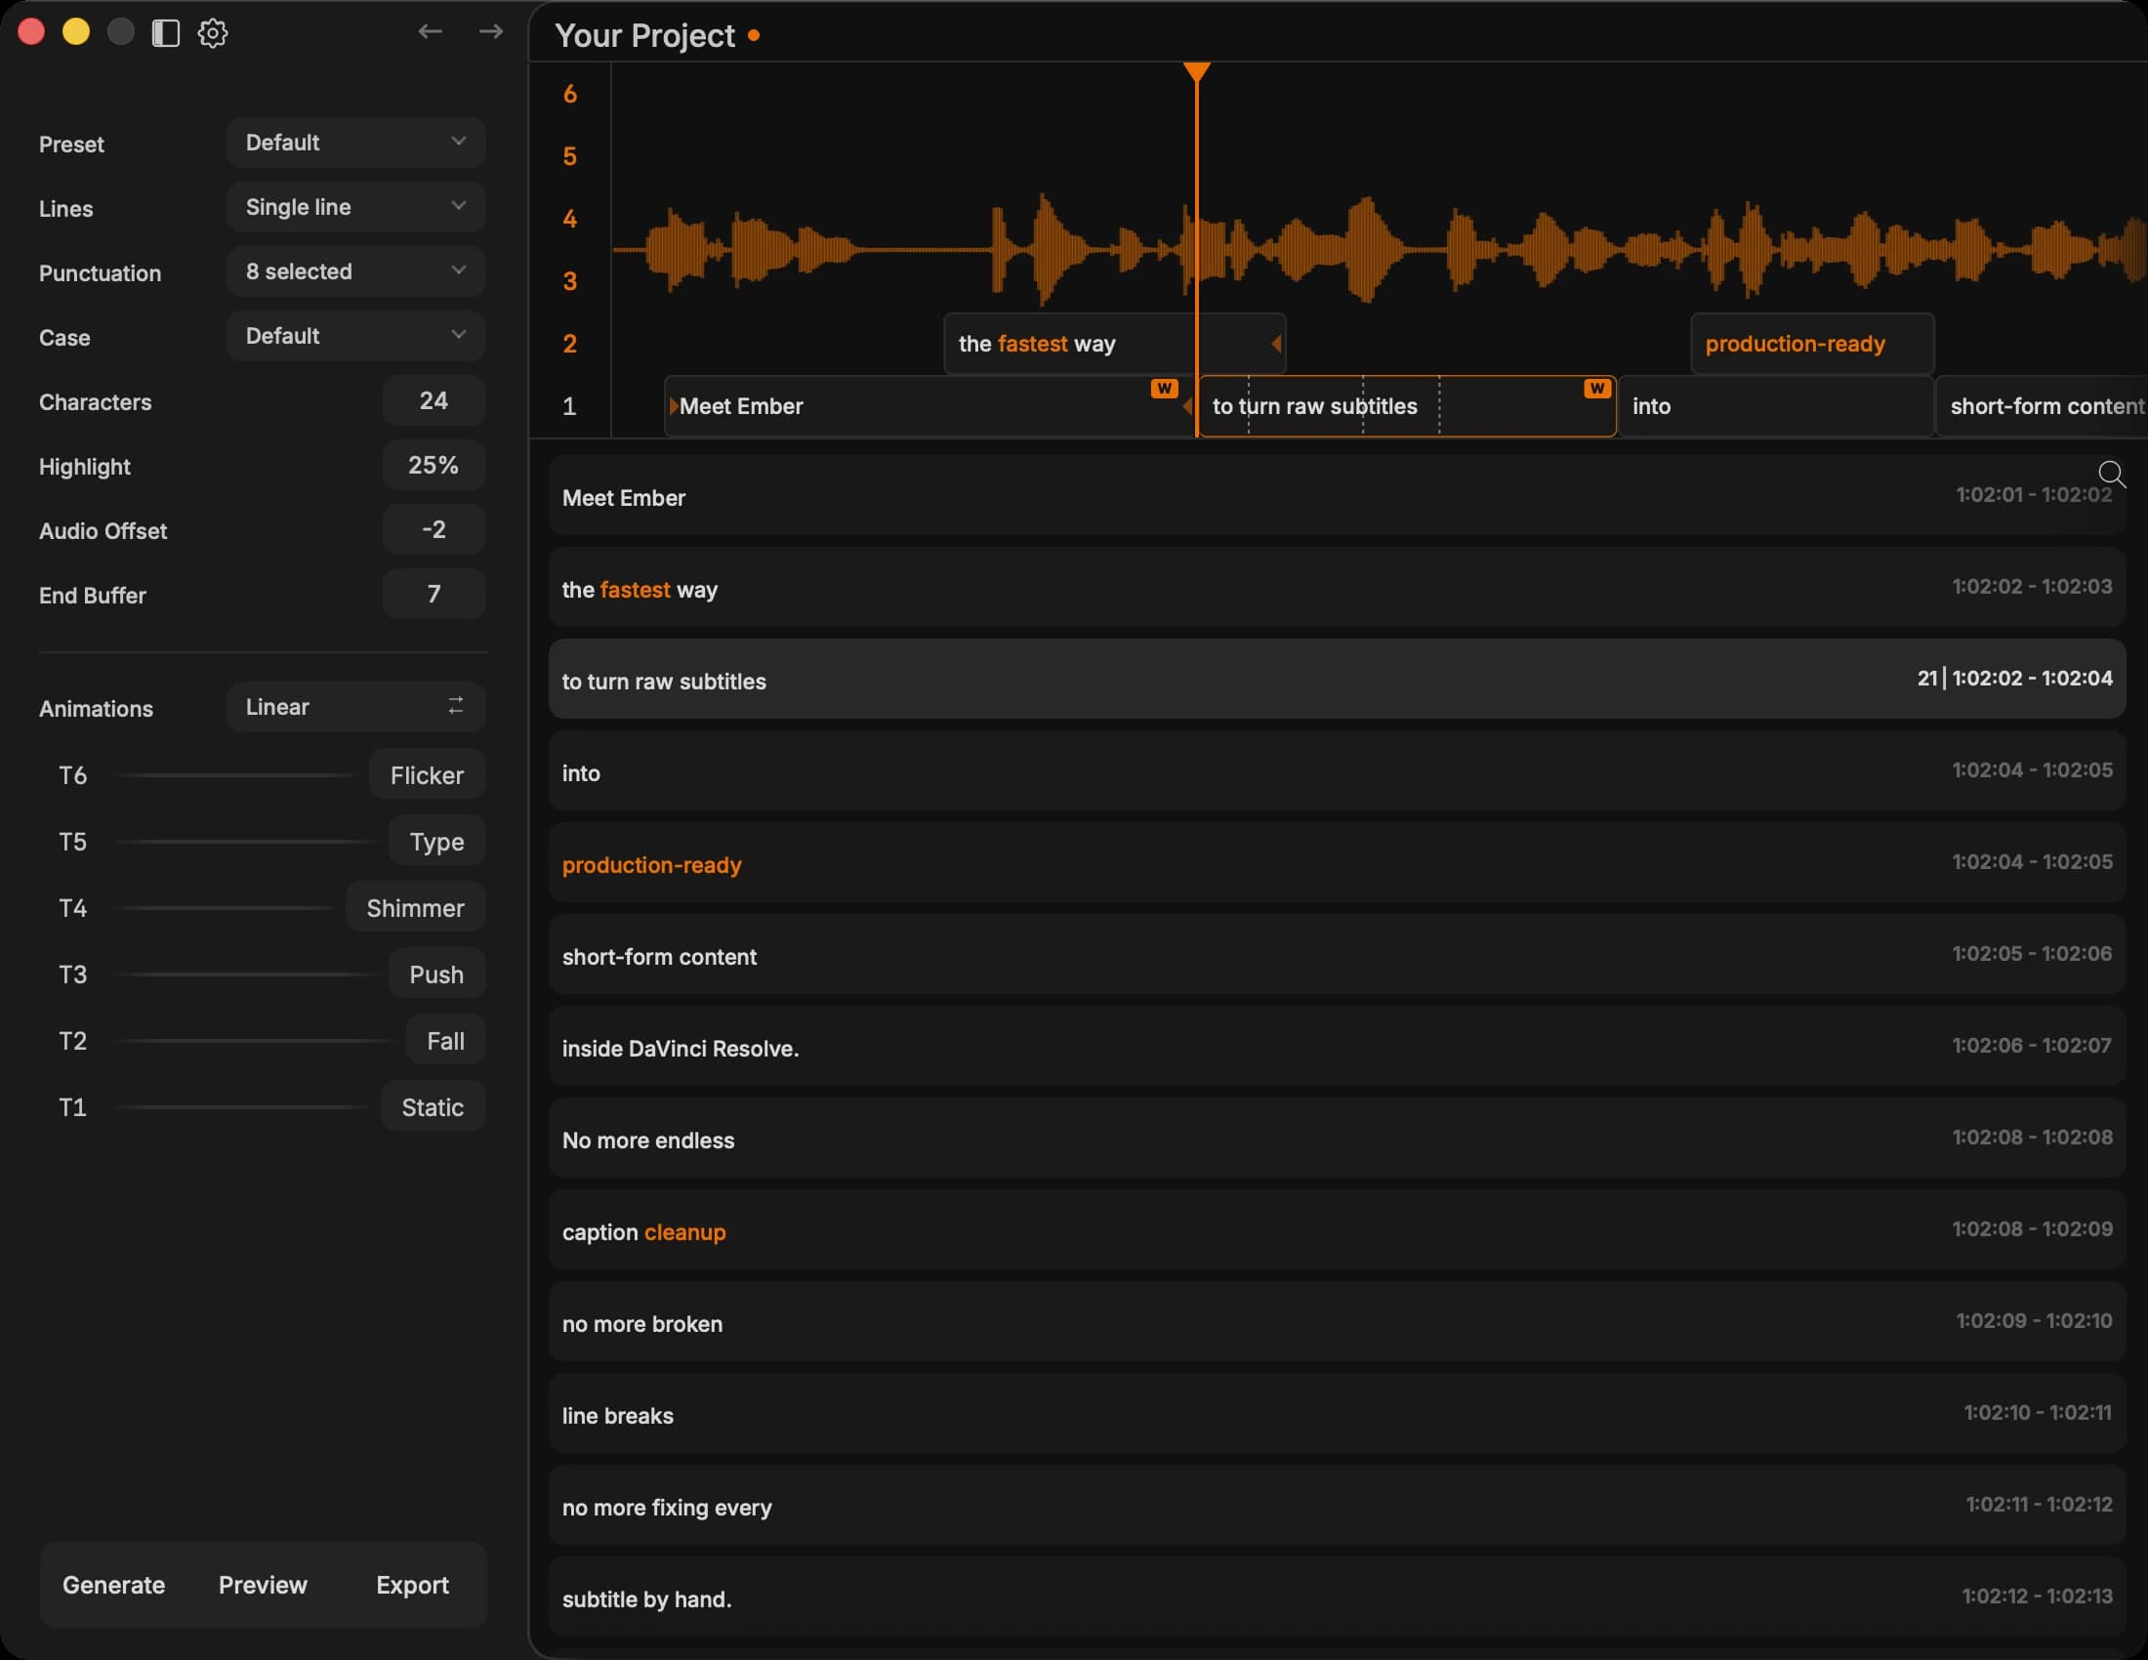The image size is (2148, 1660).
Task: Open the Case dropdown
Action: 356,335
